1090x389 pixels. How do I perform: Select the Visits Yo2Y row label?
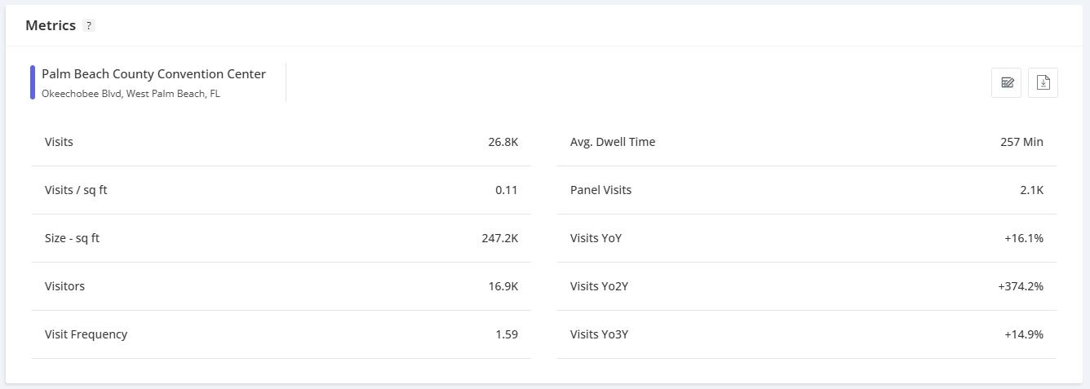tap(599, 286)
